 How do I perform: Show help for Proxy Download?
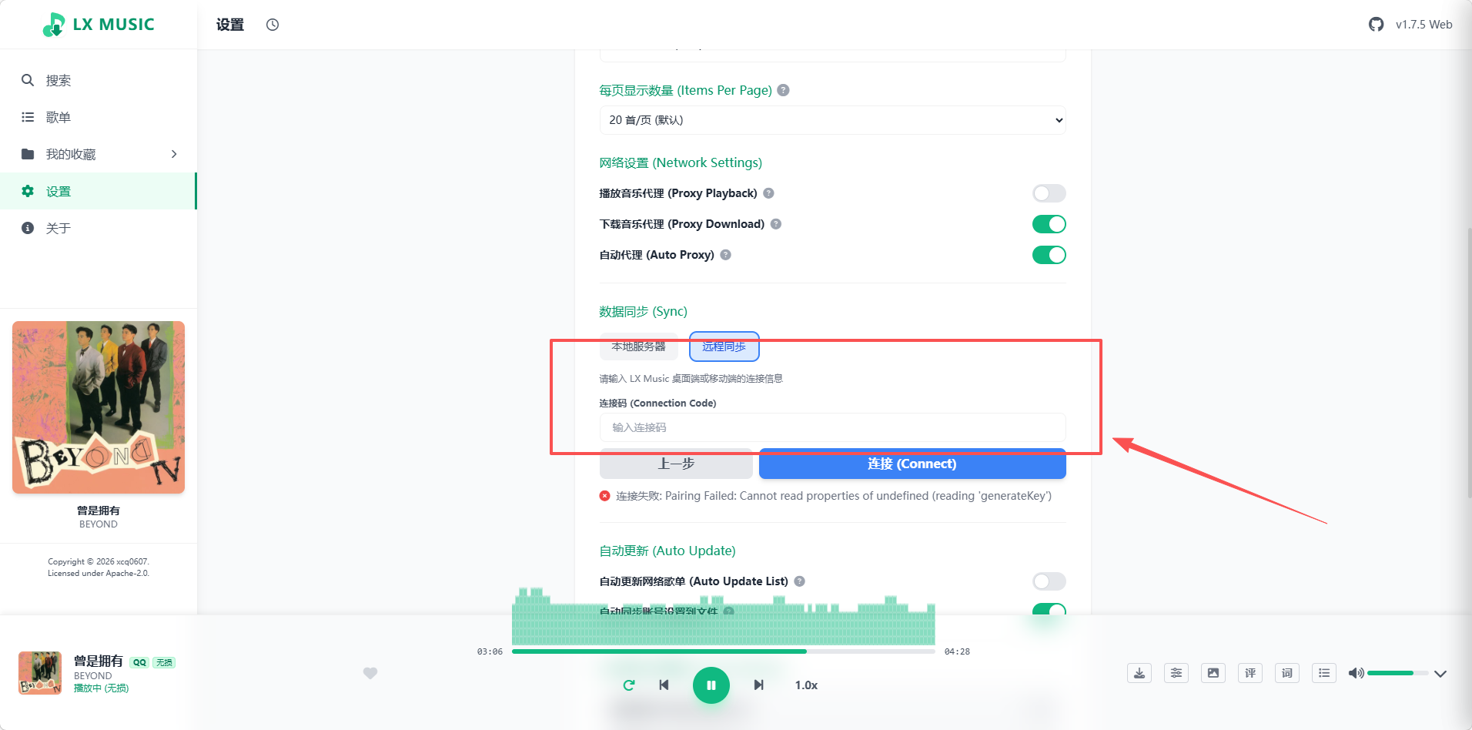click(x=776, y=224)
